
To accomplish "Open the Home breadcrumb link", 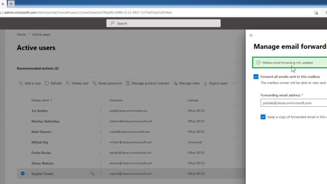I will [x=21, y=34].
